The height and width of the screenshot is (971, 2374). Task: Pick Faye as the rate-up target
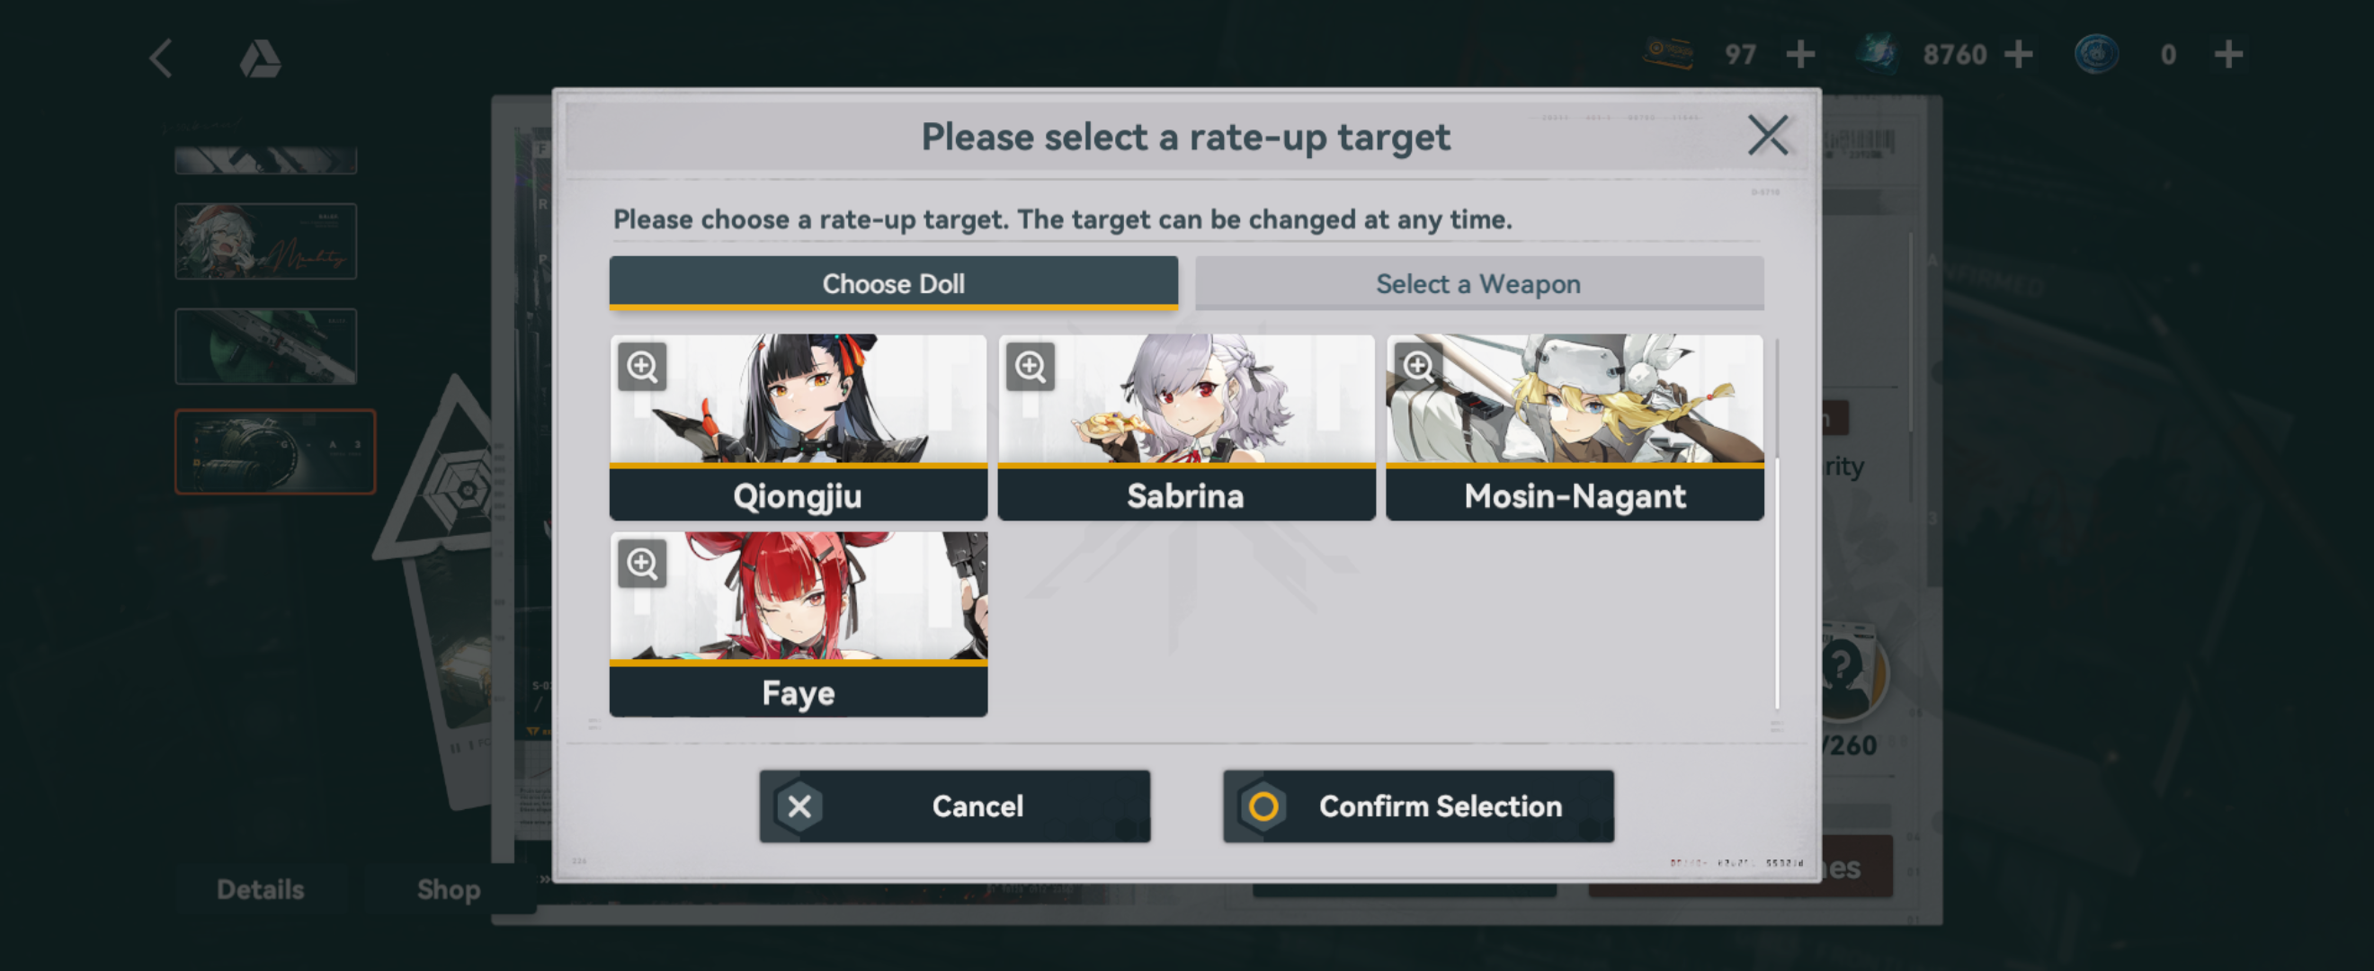click(x=799, y=624)
